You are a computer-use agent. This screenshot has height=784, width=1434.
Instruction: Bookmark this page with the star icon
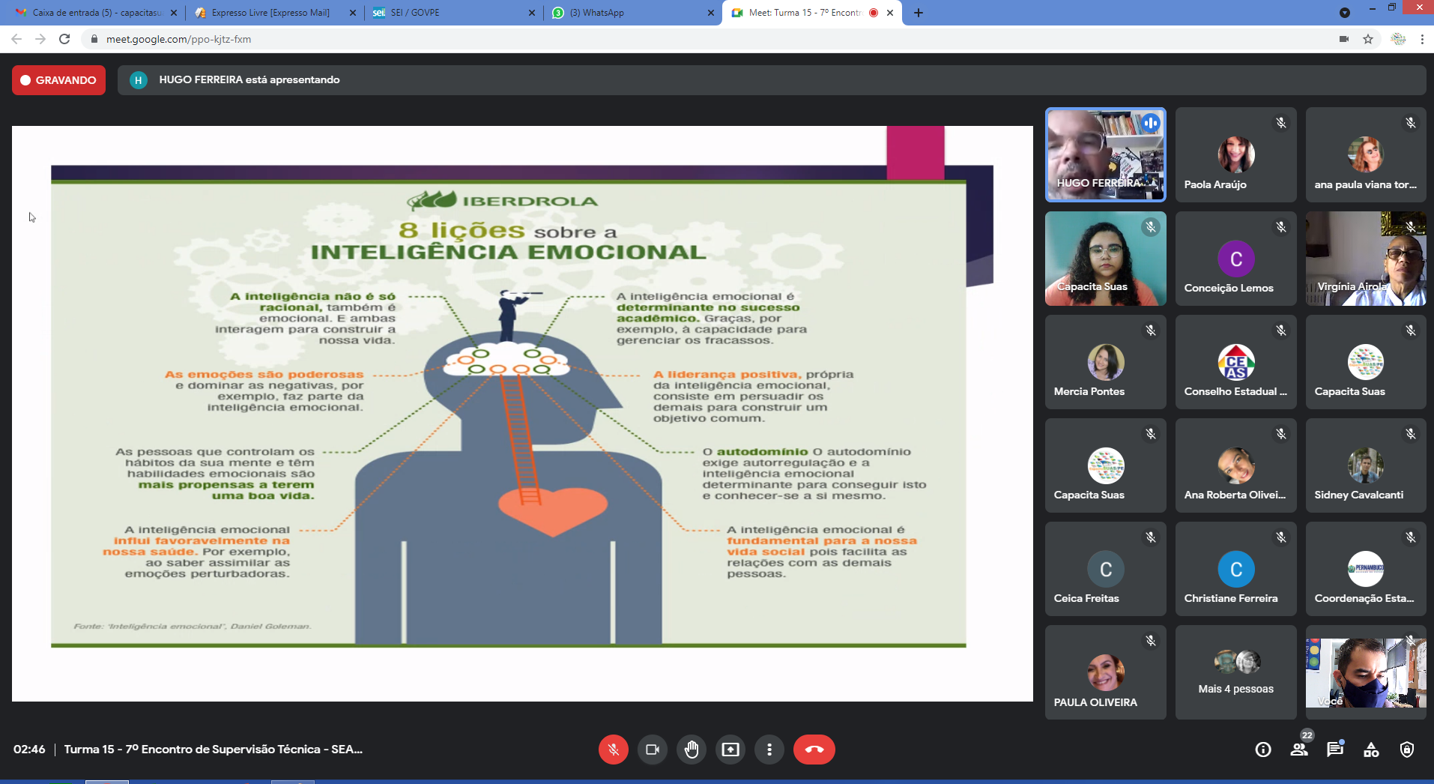point(1368,39)
